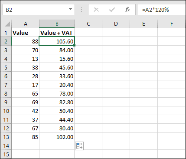
Task: Click the formula bar with =A2*120%
Action: (161, 10)
